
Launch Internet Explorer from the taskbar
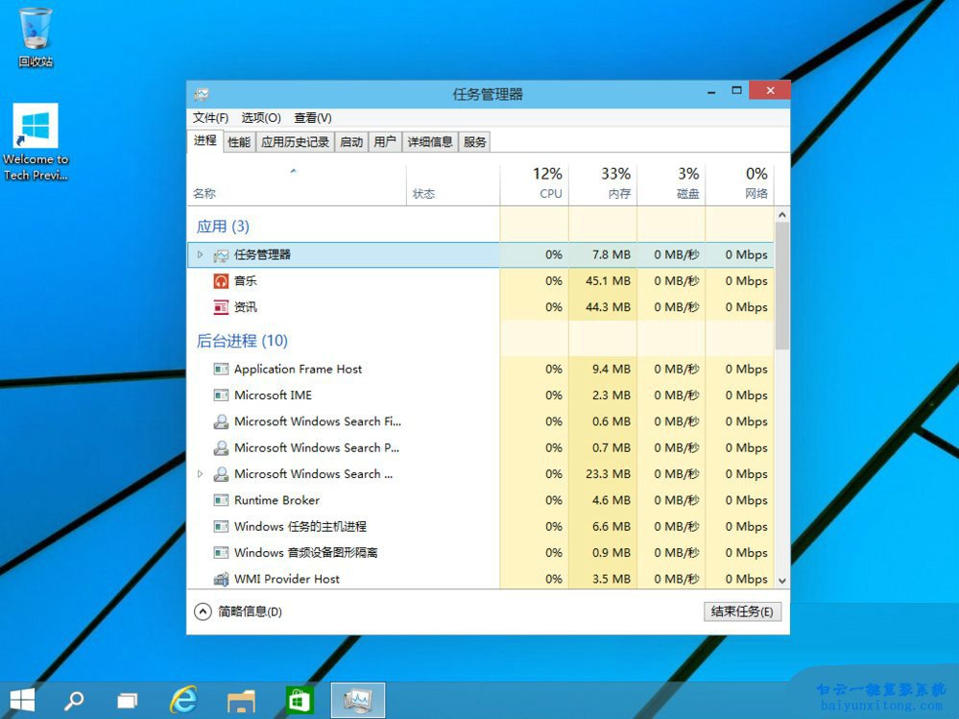tap(182, 700)
